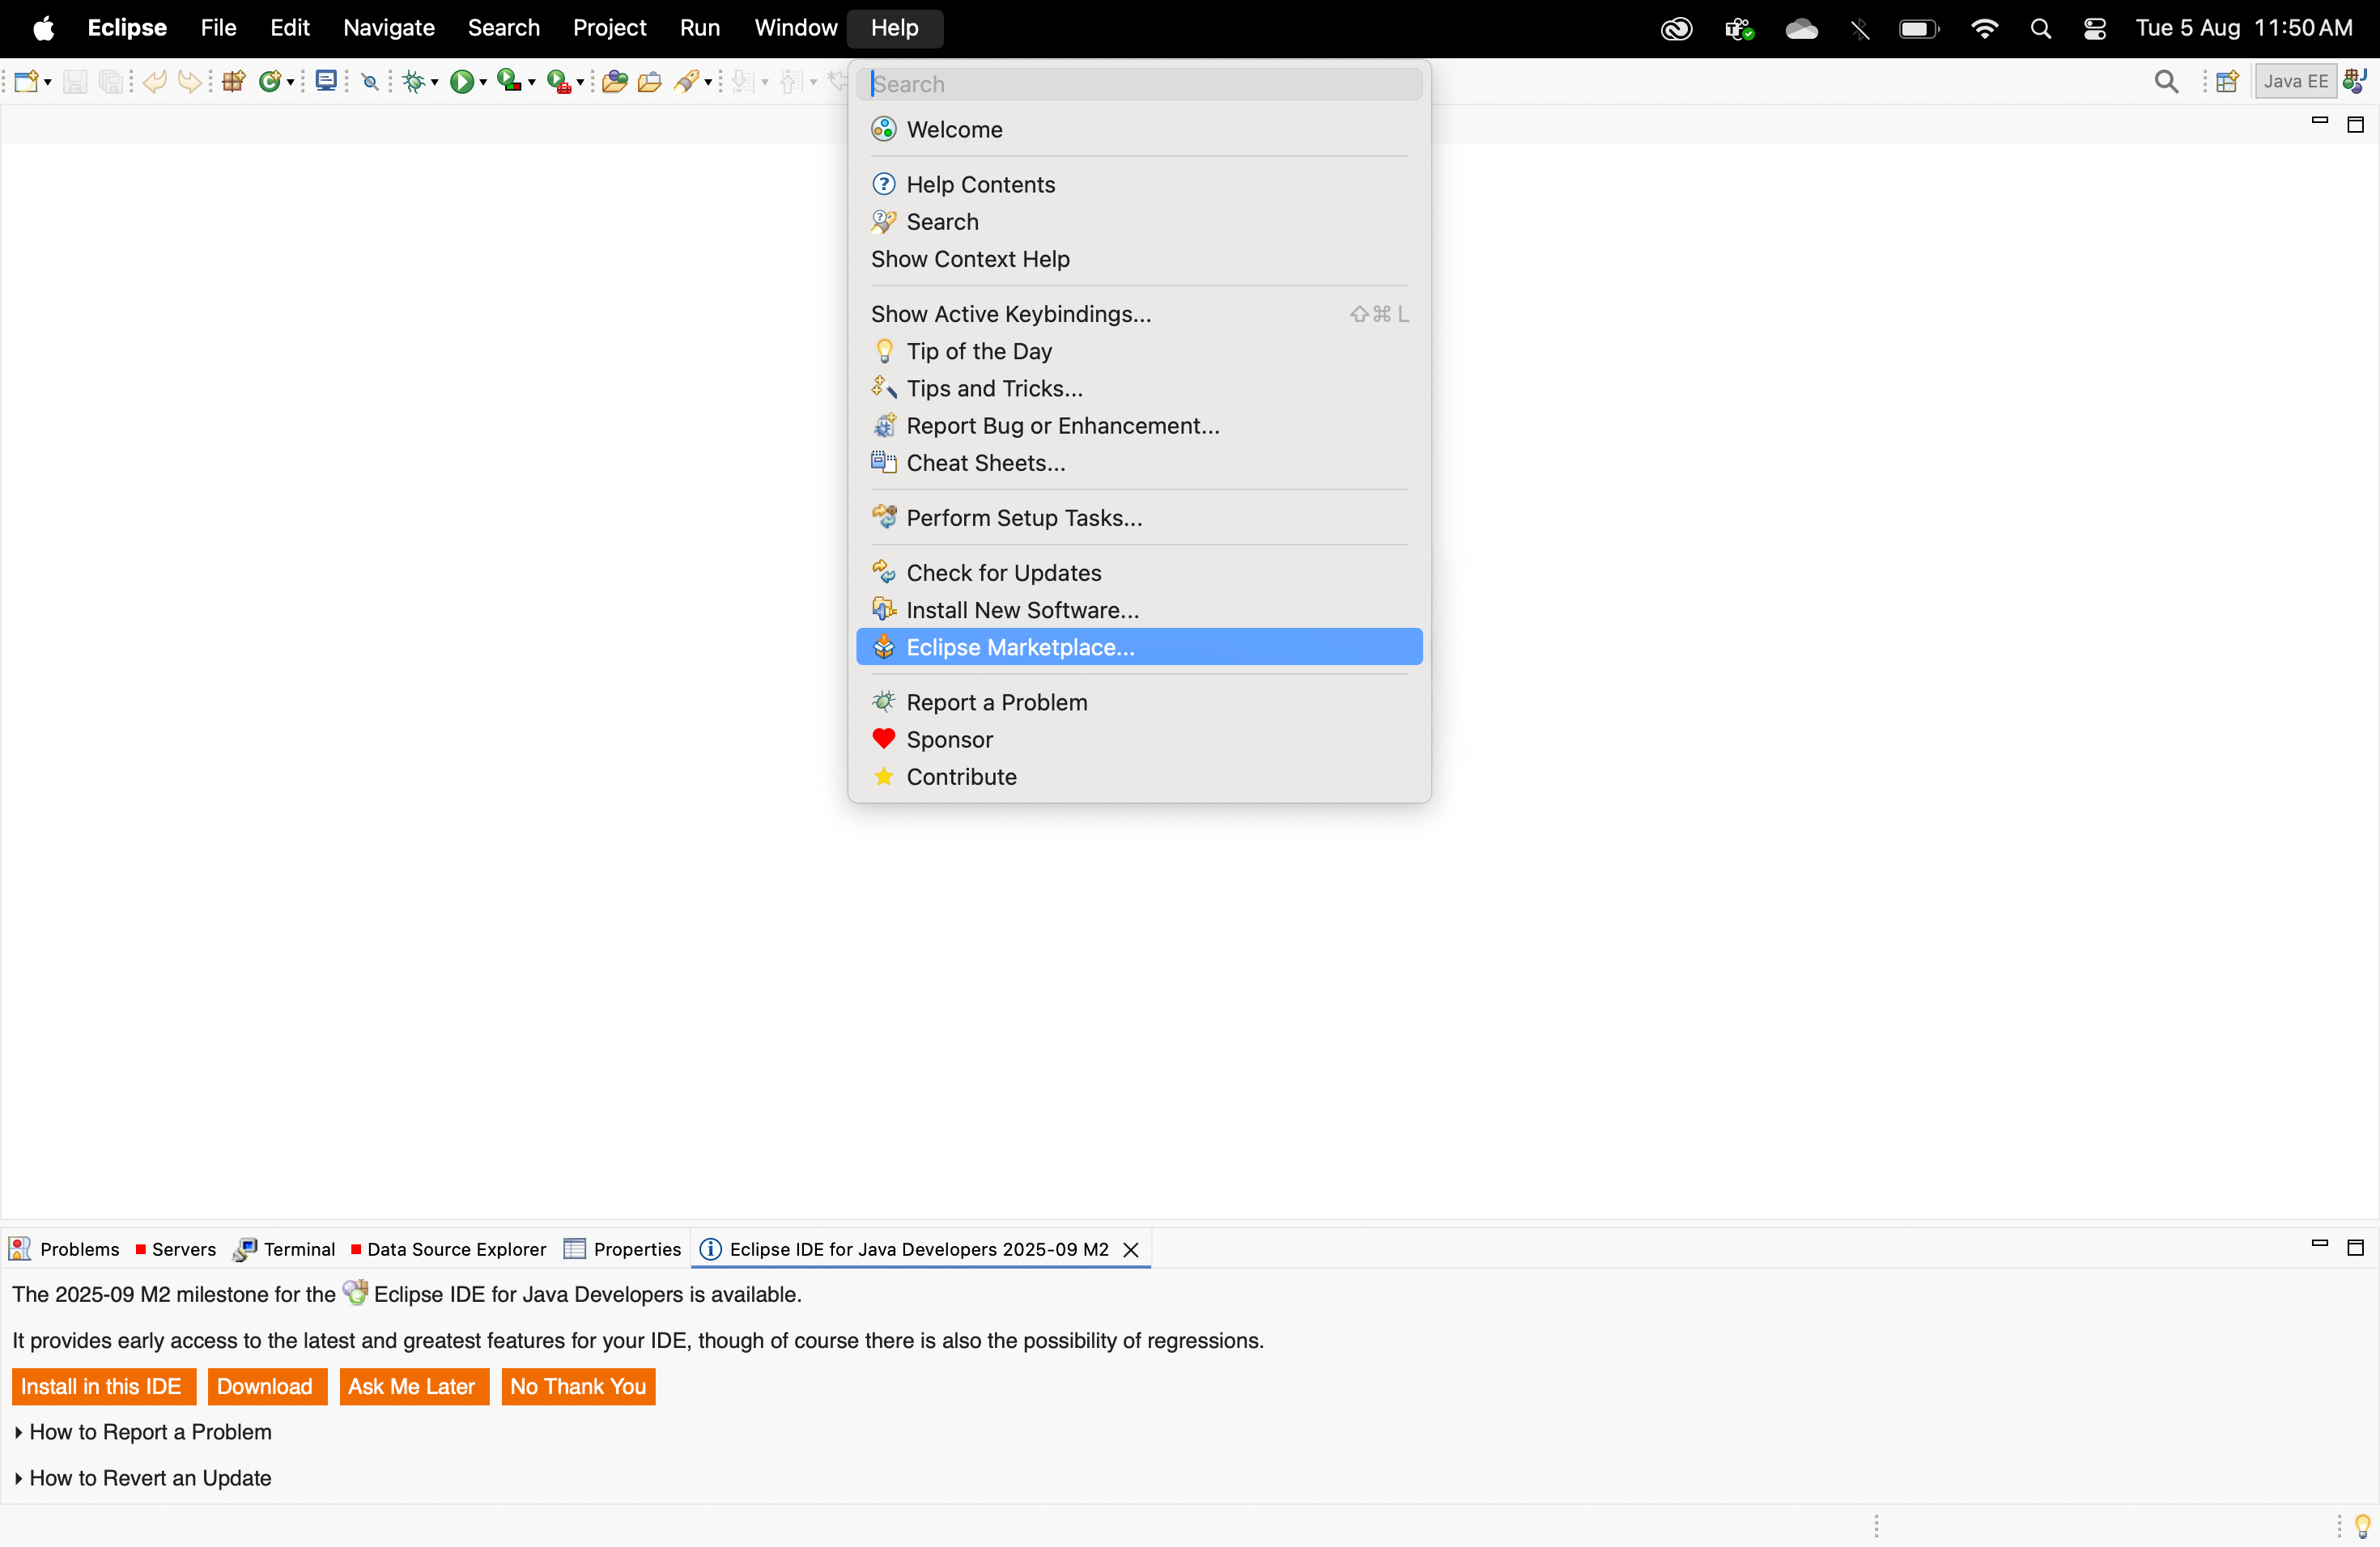Open the Navigate menu
Screen dimensions: 2380x1547
point(389,28)
